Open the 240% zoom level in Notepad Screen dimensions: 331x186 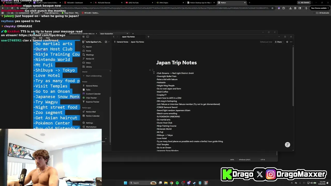232,160
